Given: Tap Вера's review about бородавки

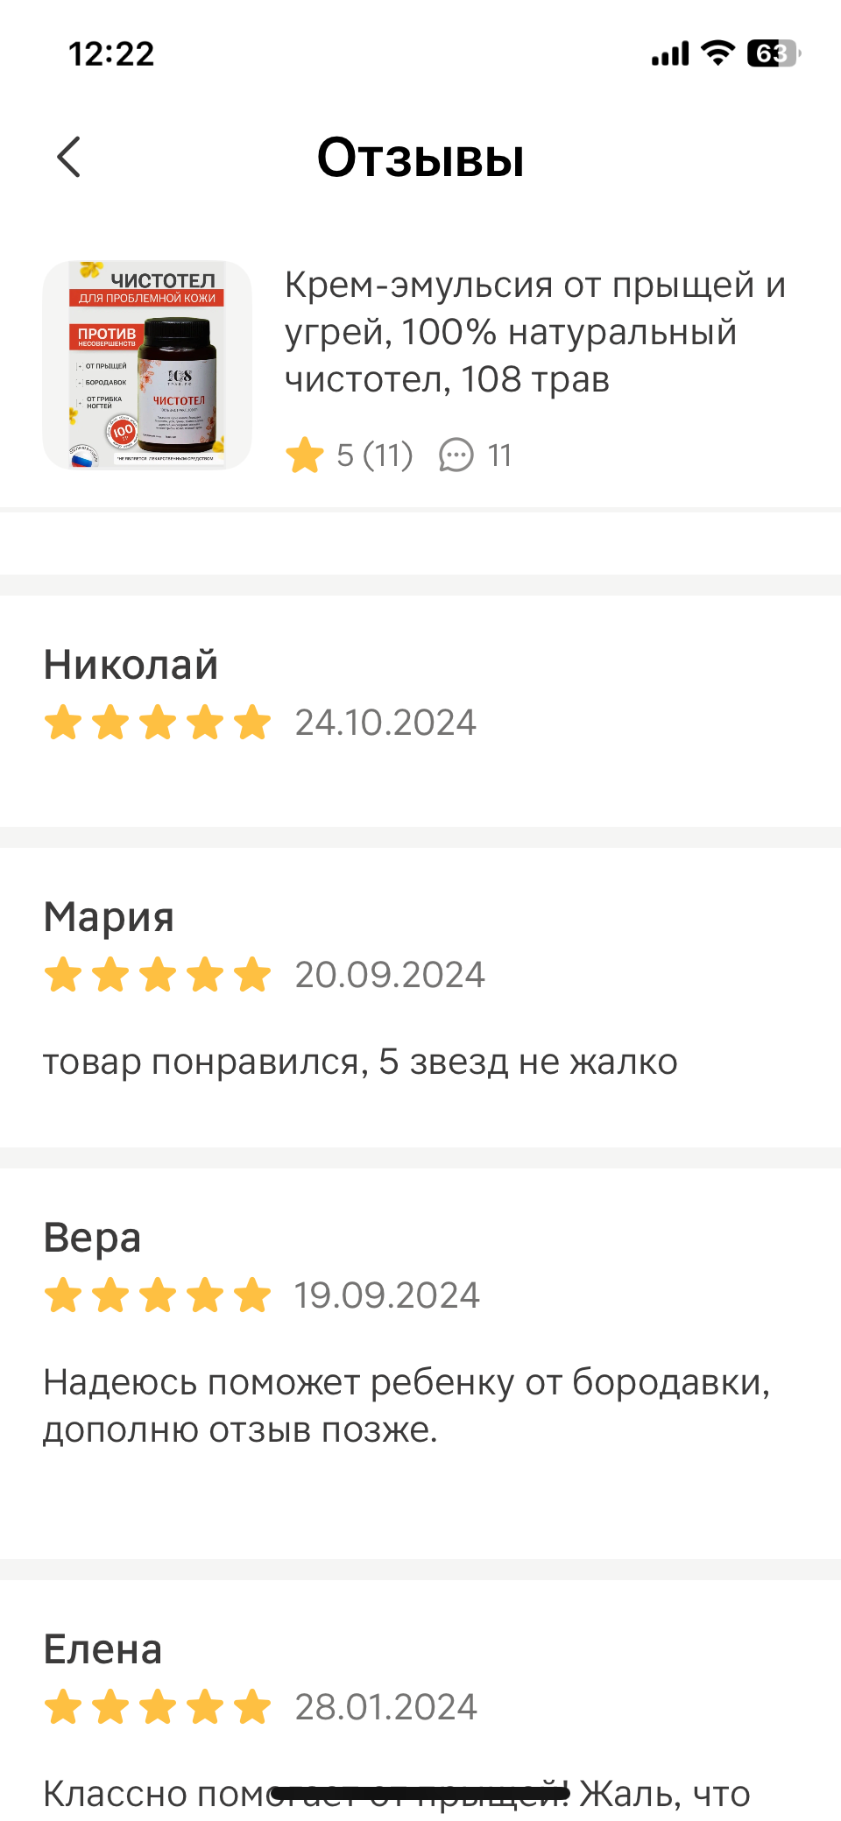Looking at the screenshot, I should pos(406,1406).
